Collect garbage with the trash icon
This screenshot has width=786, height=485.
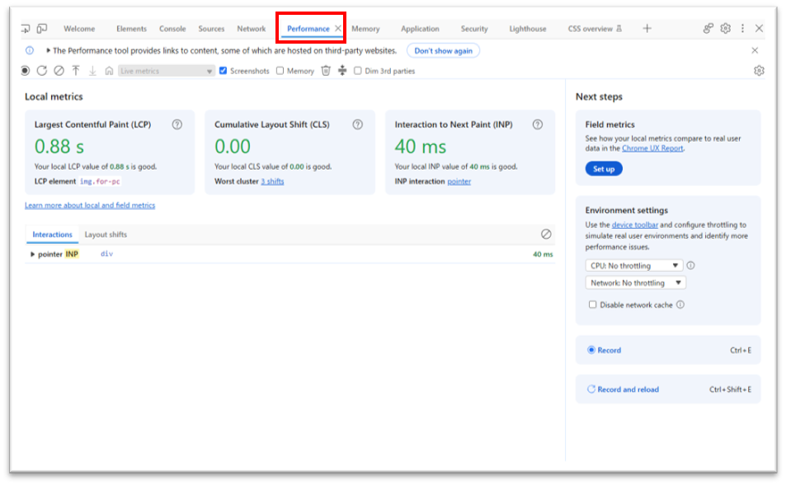[326, 71]
